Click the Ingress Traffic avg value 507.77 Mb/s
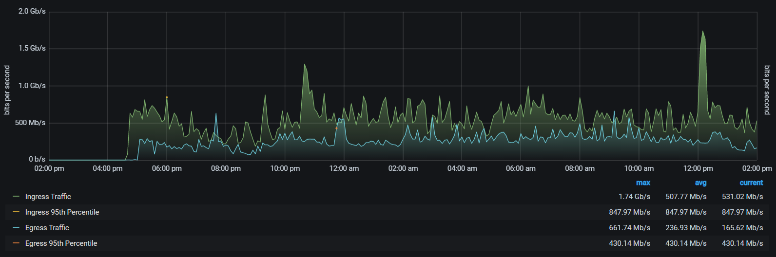 click(686, 197)
